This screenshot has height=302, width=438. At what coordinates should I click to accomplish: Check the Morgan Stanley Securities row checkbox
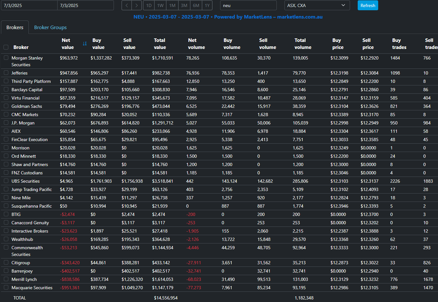click(6, 58)
